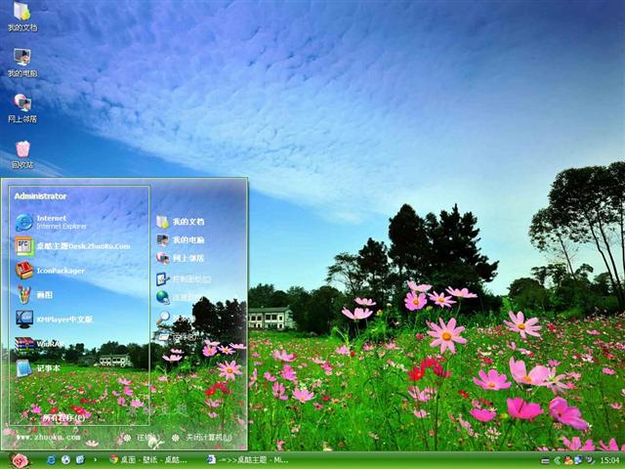Switch to Chrome 桌面 - 壁纸 taskbar window

click(147, 460)
